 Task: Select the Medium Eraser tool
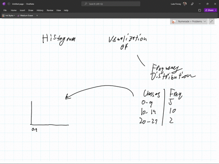(25, 15)
